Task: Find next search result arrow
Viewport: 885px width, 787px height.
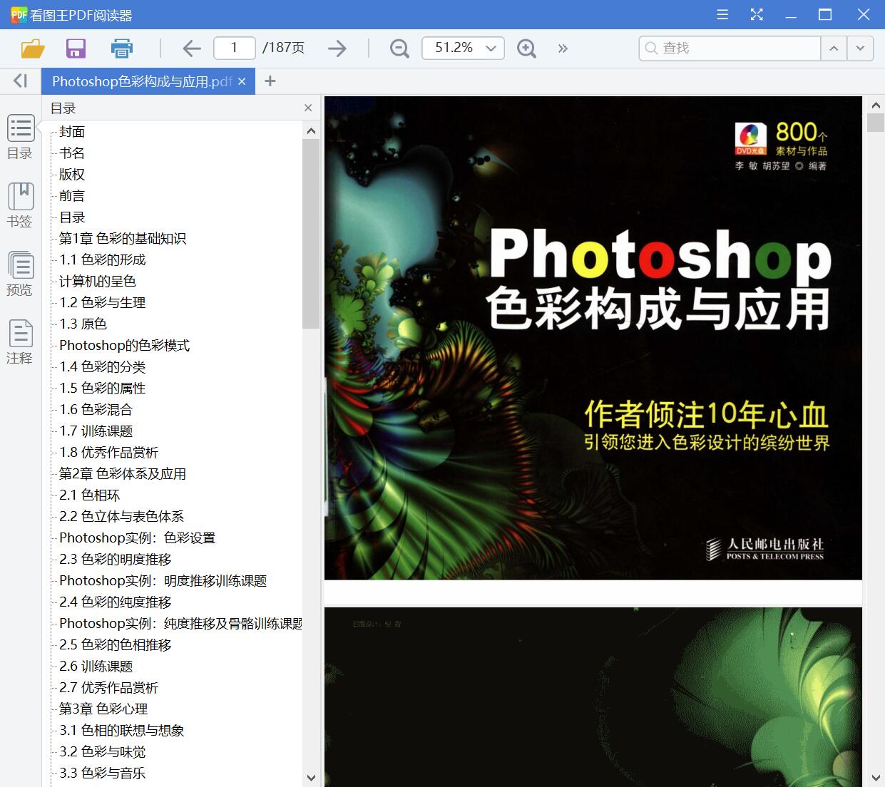Action: tap(860, 48)
